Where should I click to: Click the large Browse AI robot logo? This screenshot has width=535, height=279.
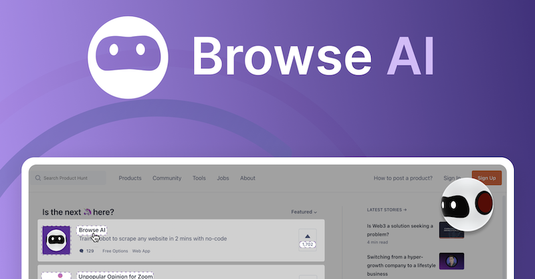coord(128,57)
